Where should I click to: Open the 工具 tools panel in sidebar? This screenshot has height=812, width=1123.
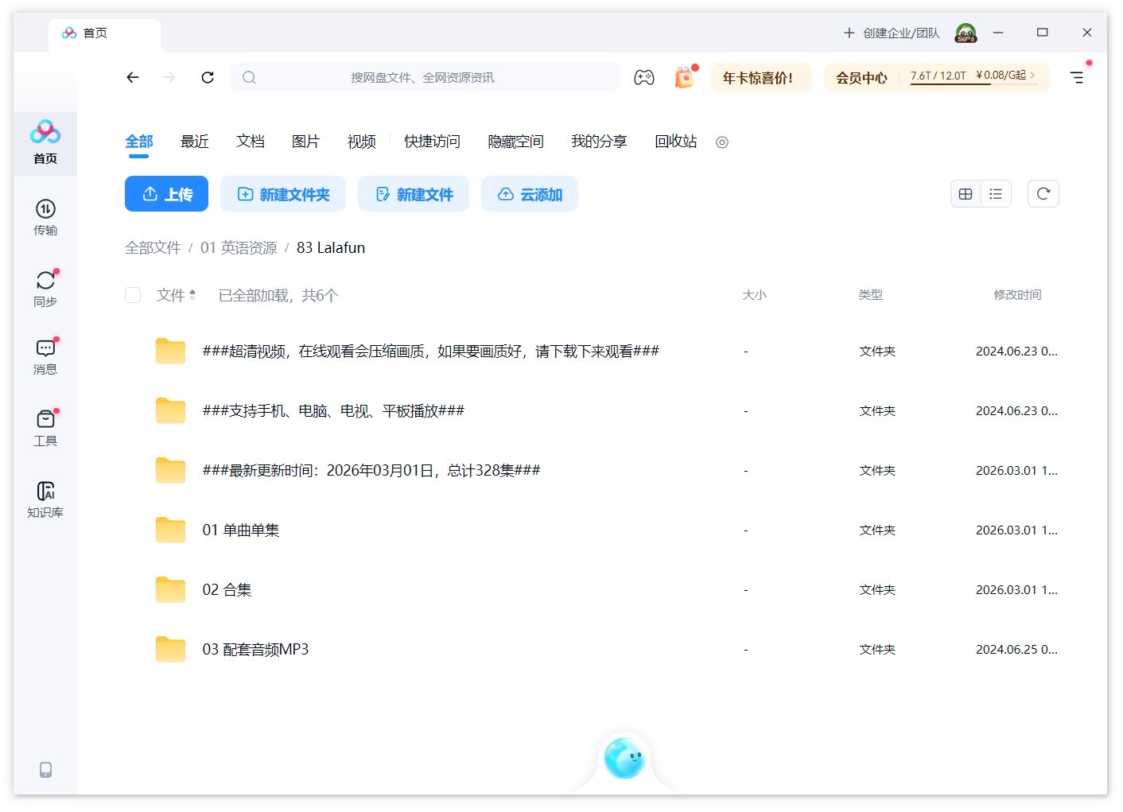[45, 427]
